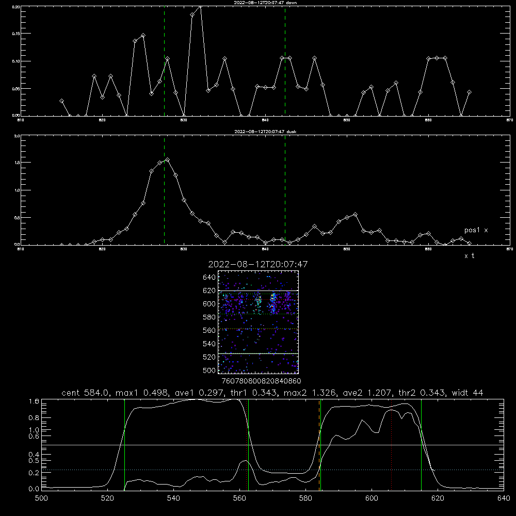Pick the first diamond of the dawn curve
This screenshot has height=516, width=516.
pos(61,101)
